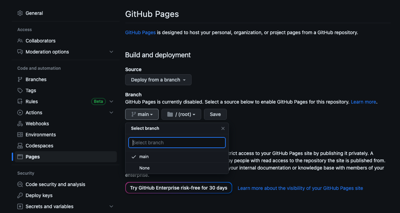Select main in branch list
The image size is (400, 213).
point(177,157)
